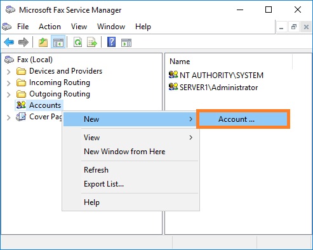Click the Fax (Local) root node icon
Viewport: 313px width, 250px height.
tap(9, 60)
